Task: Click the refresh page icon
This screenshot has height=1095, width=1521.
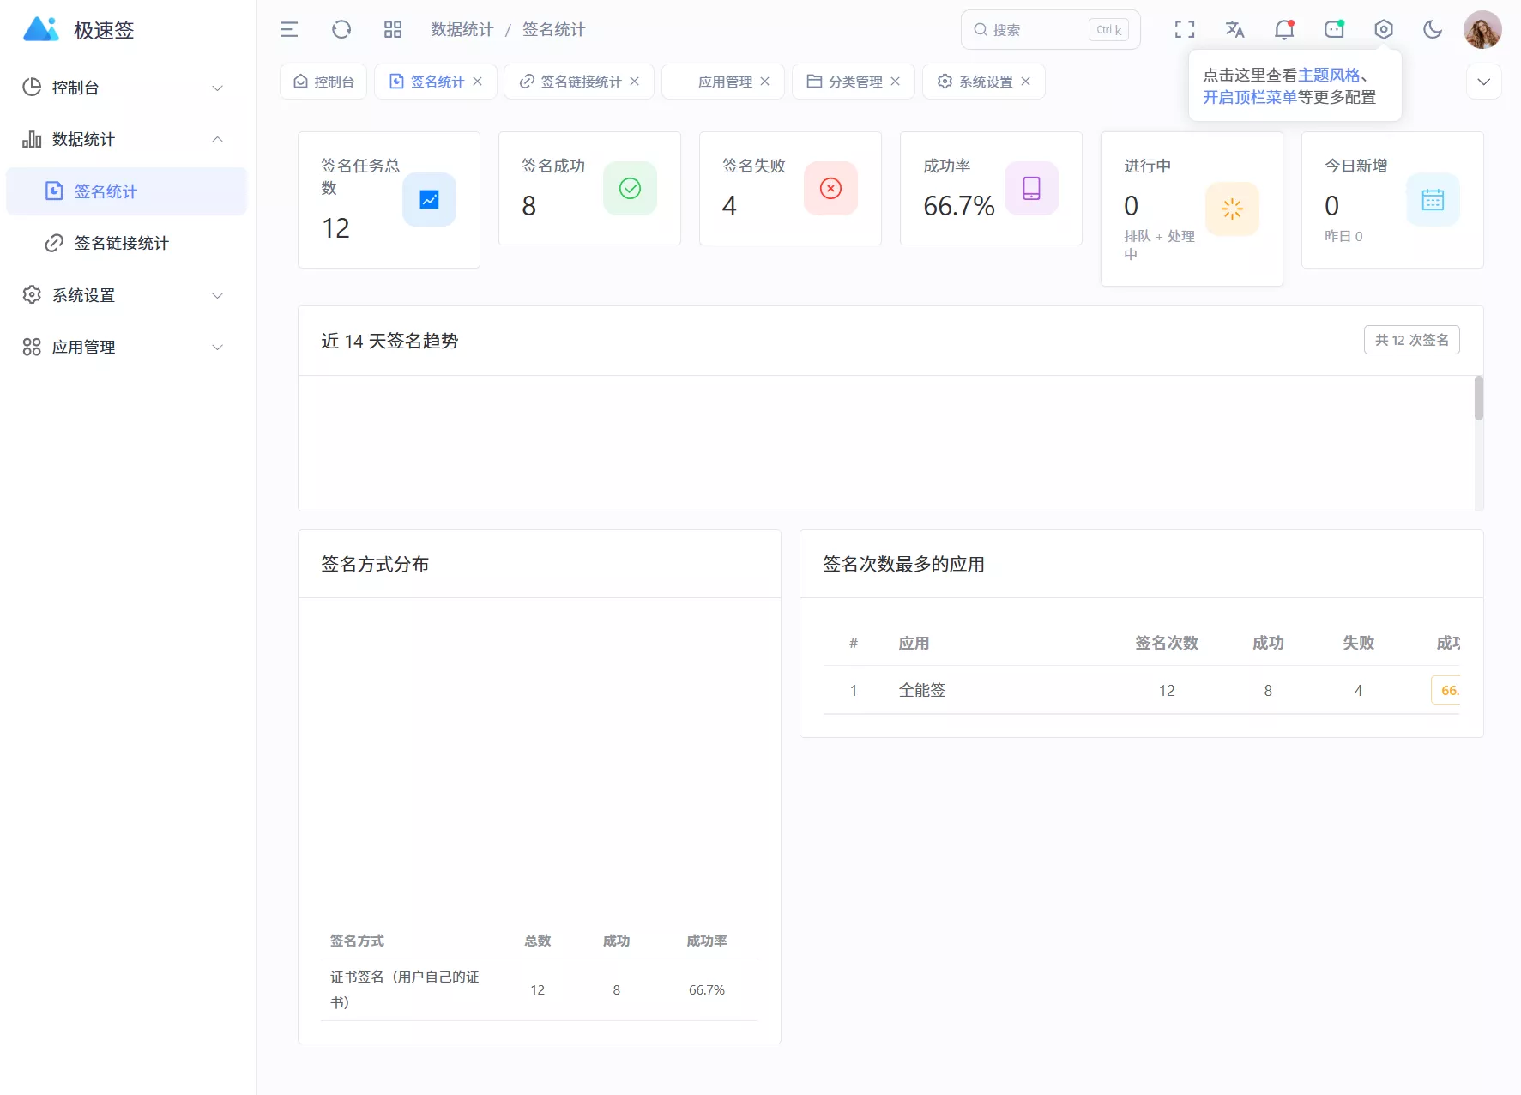Action: [x=341, y=30]
